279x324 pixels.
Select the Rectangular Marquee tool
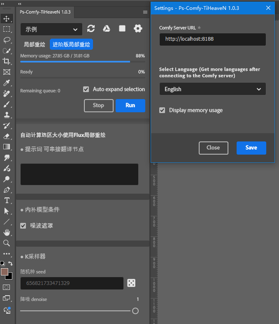[x=7, y=29]
